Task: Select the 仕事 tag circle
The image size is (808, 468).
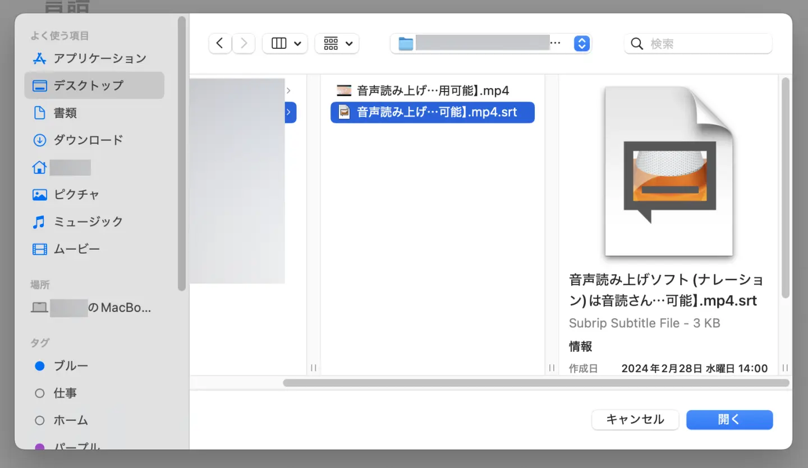Action: 40,393
